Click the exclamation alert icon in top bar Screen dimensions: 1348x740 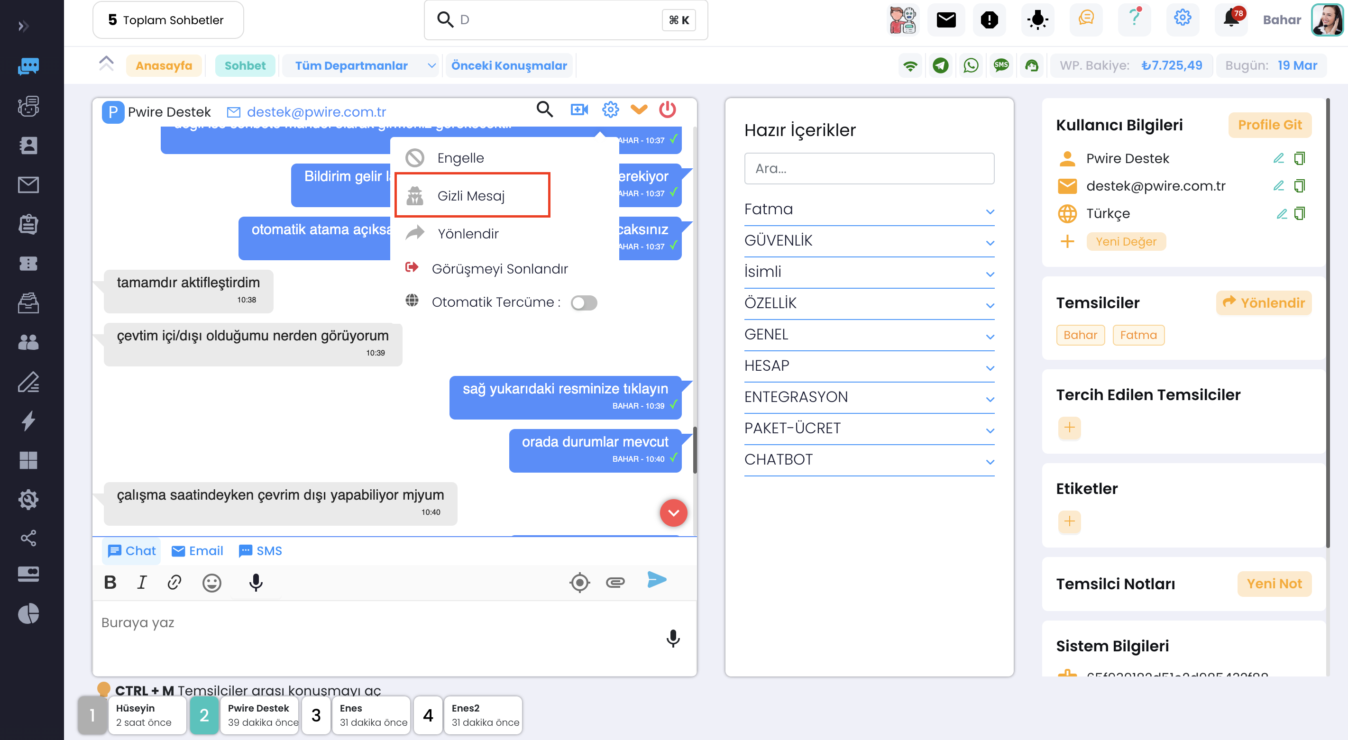tap(989, 20)
